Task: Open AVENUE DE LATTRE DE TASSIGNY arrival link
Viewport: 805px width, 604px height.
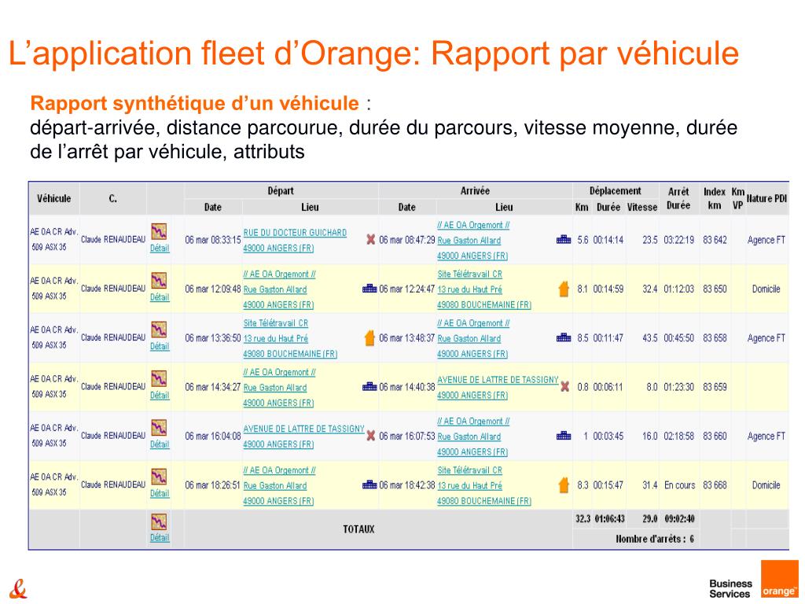Action: [498, 380]
